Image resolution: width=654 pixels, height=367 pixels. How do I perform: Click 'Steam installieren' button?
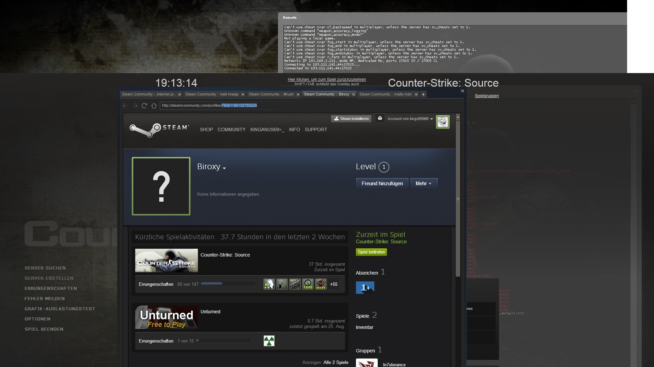coord(352,119)
